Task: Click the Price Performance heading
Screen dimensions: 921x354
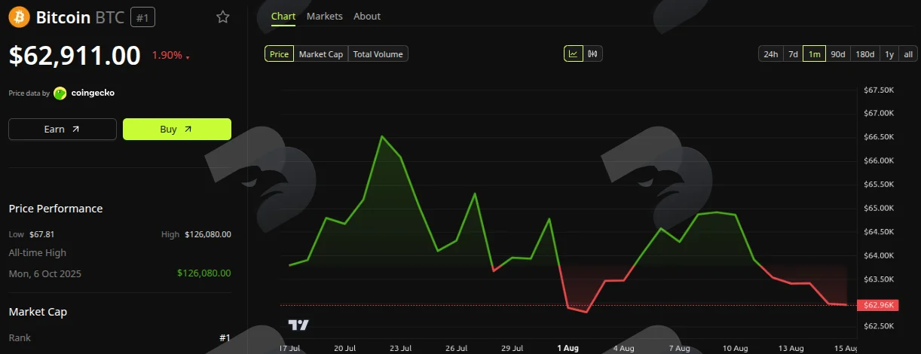Action: tap(56, 209)
